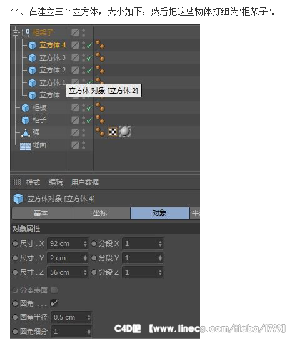302x339 pixels.
Task: Open the 编辑 menu
Action: [x=56, y=182]
